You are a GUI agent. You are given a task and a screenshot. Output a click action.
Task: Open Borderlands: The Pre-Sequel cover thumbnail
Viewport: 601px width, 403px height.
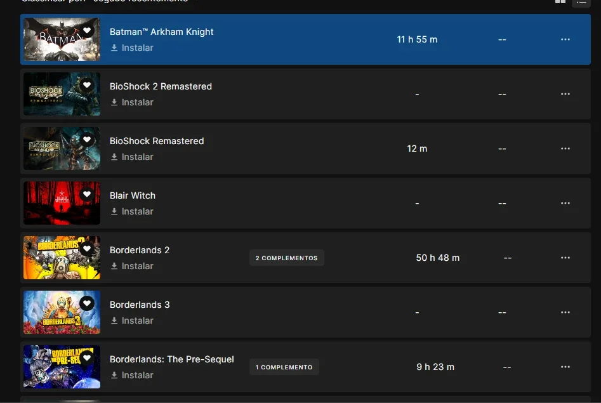click(62, 367)
